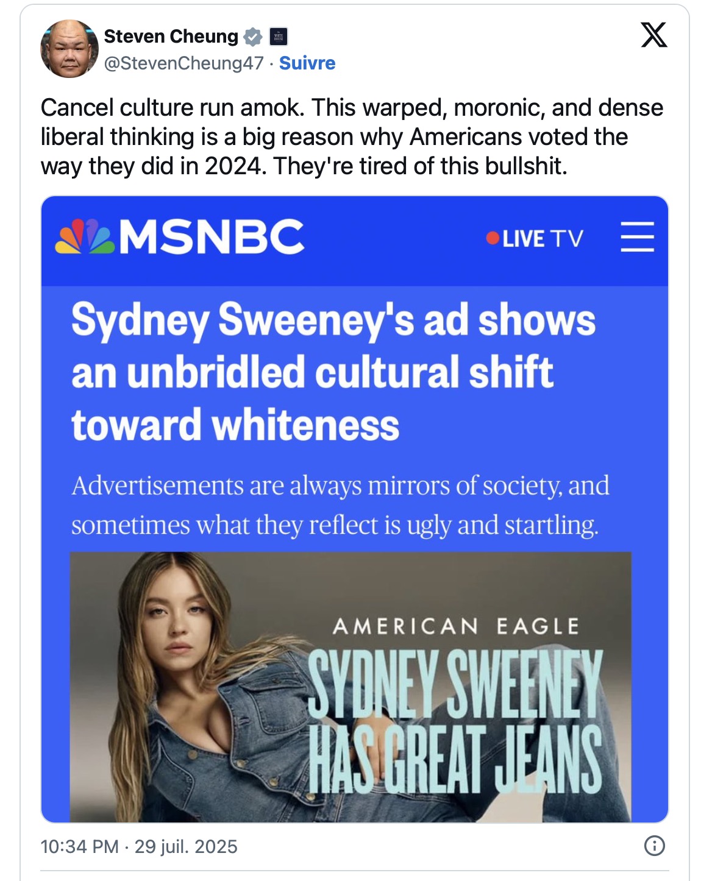The image size is (701, 881).
Task: Open Steven Cheung's profile avatar
Action: [69, 49]
